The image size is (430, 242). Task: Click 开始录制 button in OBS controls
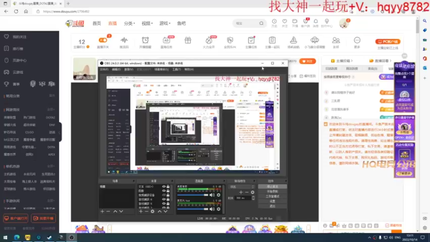tap(272, 191)
